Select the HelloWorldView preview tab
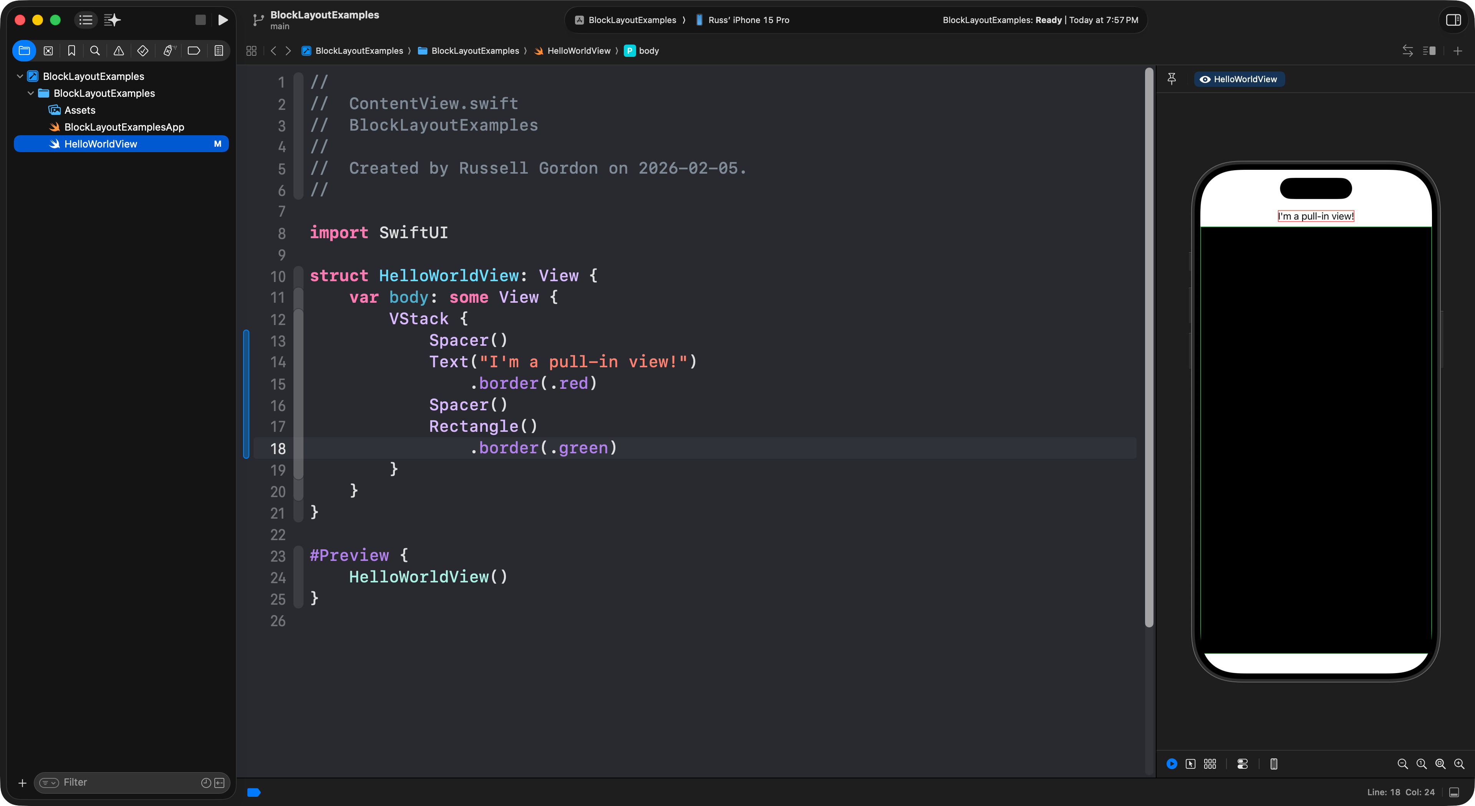The width and height of the screenshot is (1475, 806). click(1239, 79)
